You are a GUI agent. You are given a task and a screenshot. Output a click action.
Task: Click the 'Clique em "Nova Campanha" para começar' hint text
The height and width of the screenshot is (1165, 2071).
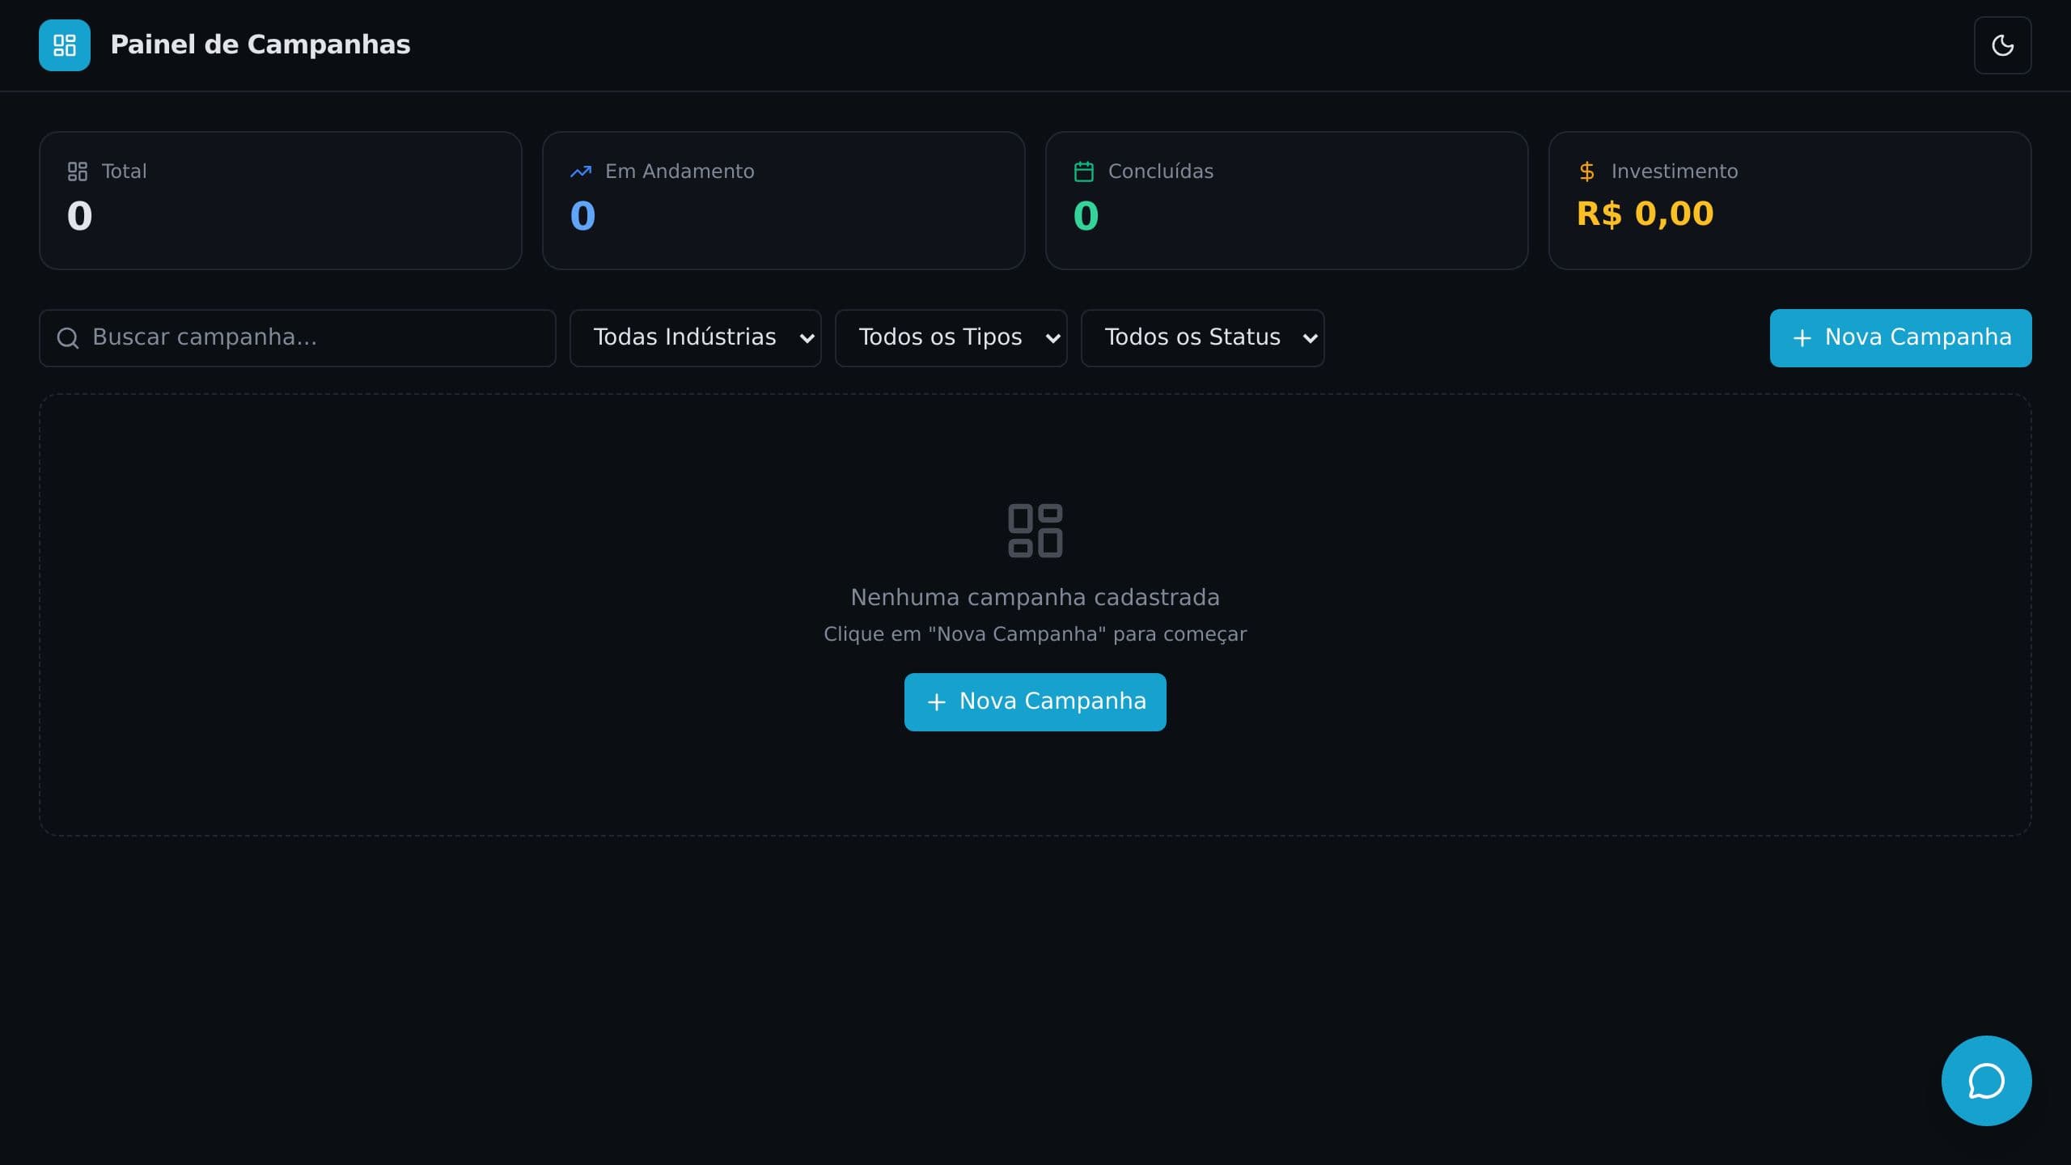(x=1035, y=634)
